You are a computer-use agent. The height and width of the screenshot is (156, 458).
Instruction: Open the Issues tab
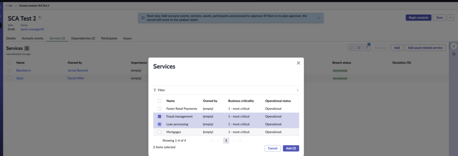(127, 38)
